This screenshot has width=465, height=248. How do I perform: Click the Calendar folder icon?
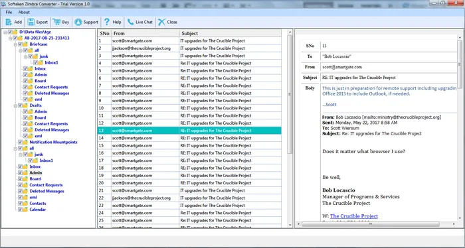click(x=25, y=210)
